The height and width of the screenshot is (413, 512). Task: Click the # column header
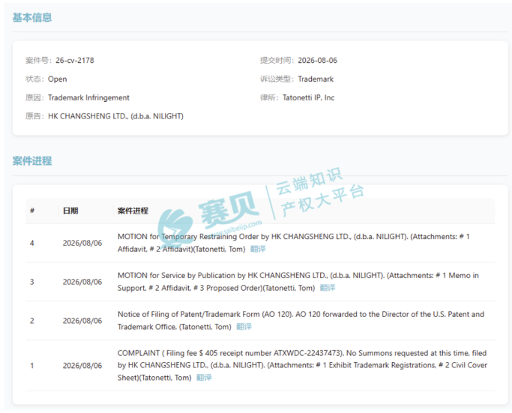[x=32, y=211]
